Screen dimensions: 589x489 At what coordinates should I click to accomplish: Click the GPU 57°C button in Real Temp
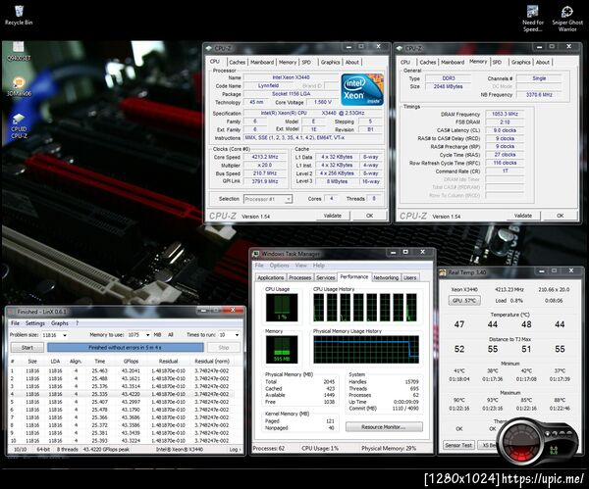pos(464,301)
